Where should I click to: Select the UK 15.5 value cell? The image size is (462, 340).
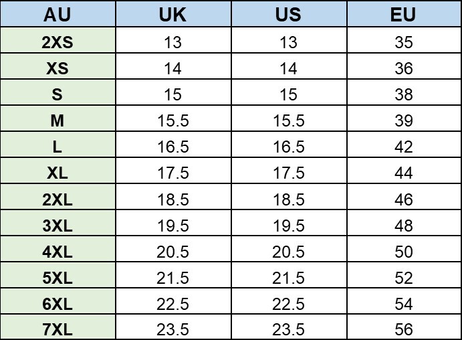click(x=174, y=118)
